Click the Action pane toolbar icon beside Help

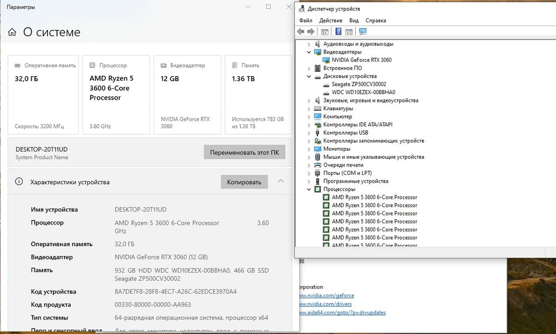349,32
